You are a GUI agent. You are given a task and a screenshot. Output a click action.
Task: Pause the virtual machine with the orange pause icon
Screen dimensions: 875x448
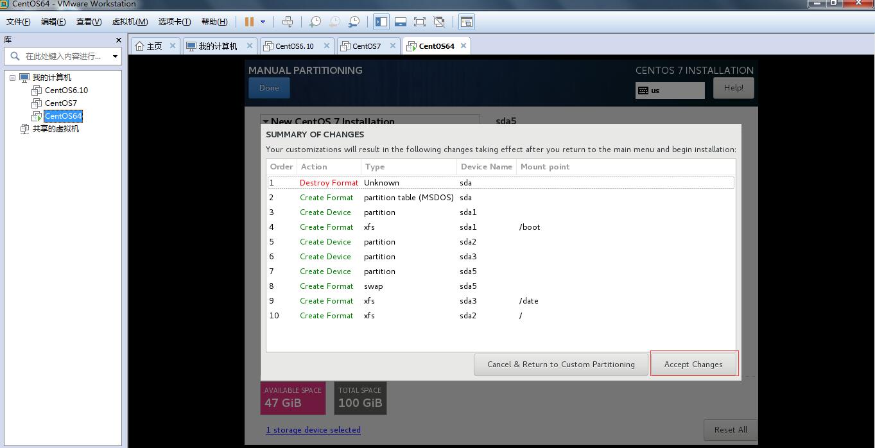click(249, 22)
